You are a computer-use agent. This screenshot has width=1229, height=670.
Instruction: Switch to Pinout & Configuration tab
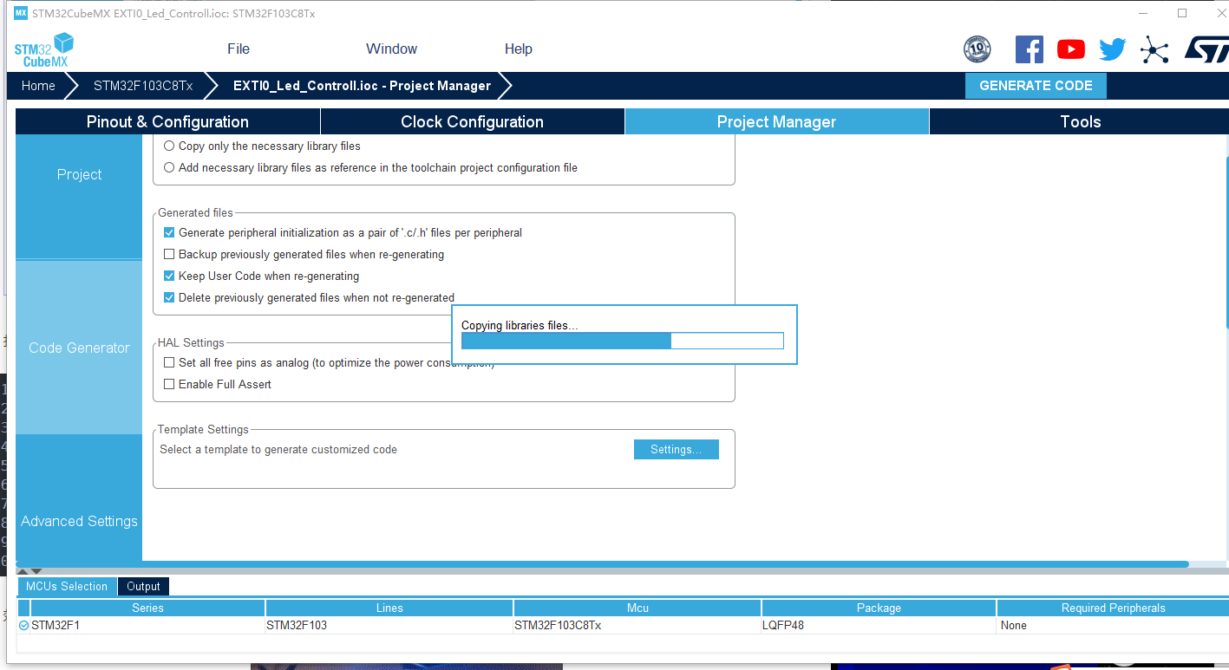point(167,121)
